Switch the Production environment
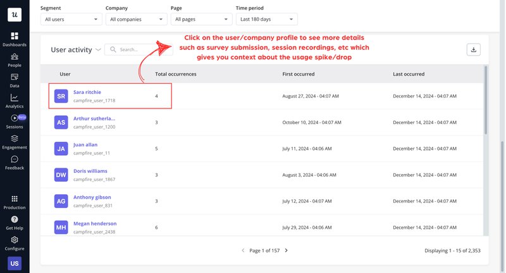 click(15, 202)
